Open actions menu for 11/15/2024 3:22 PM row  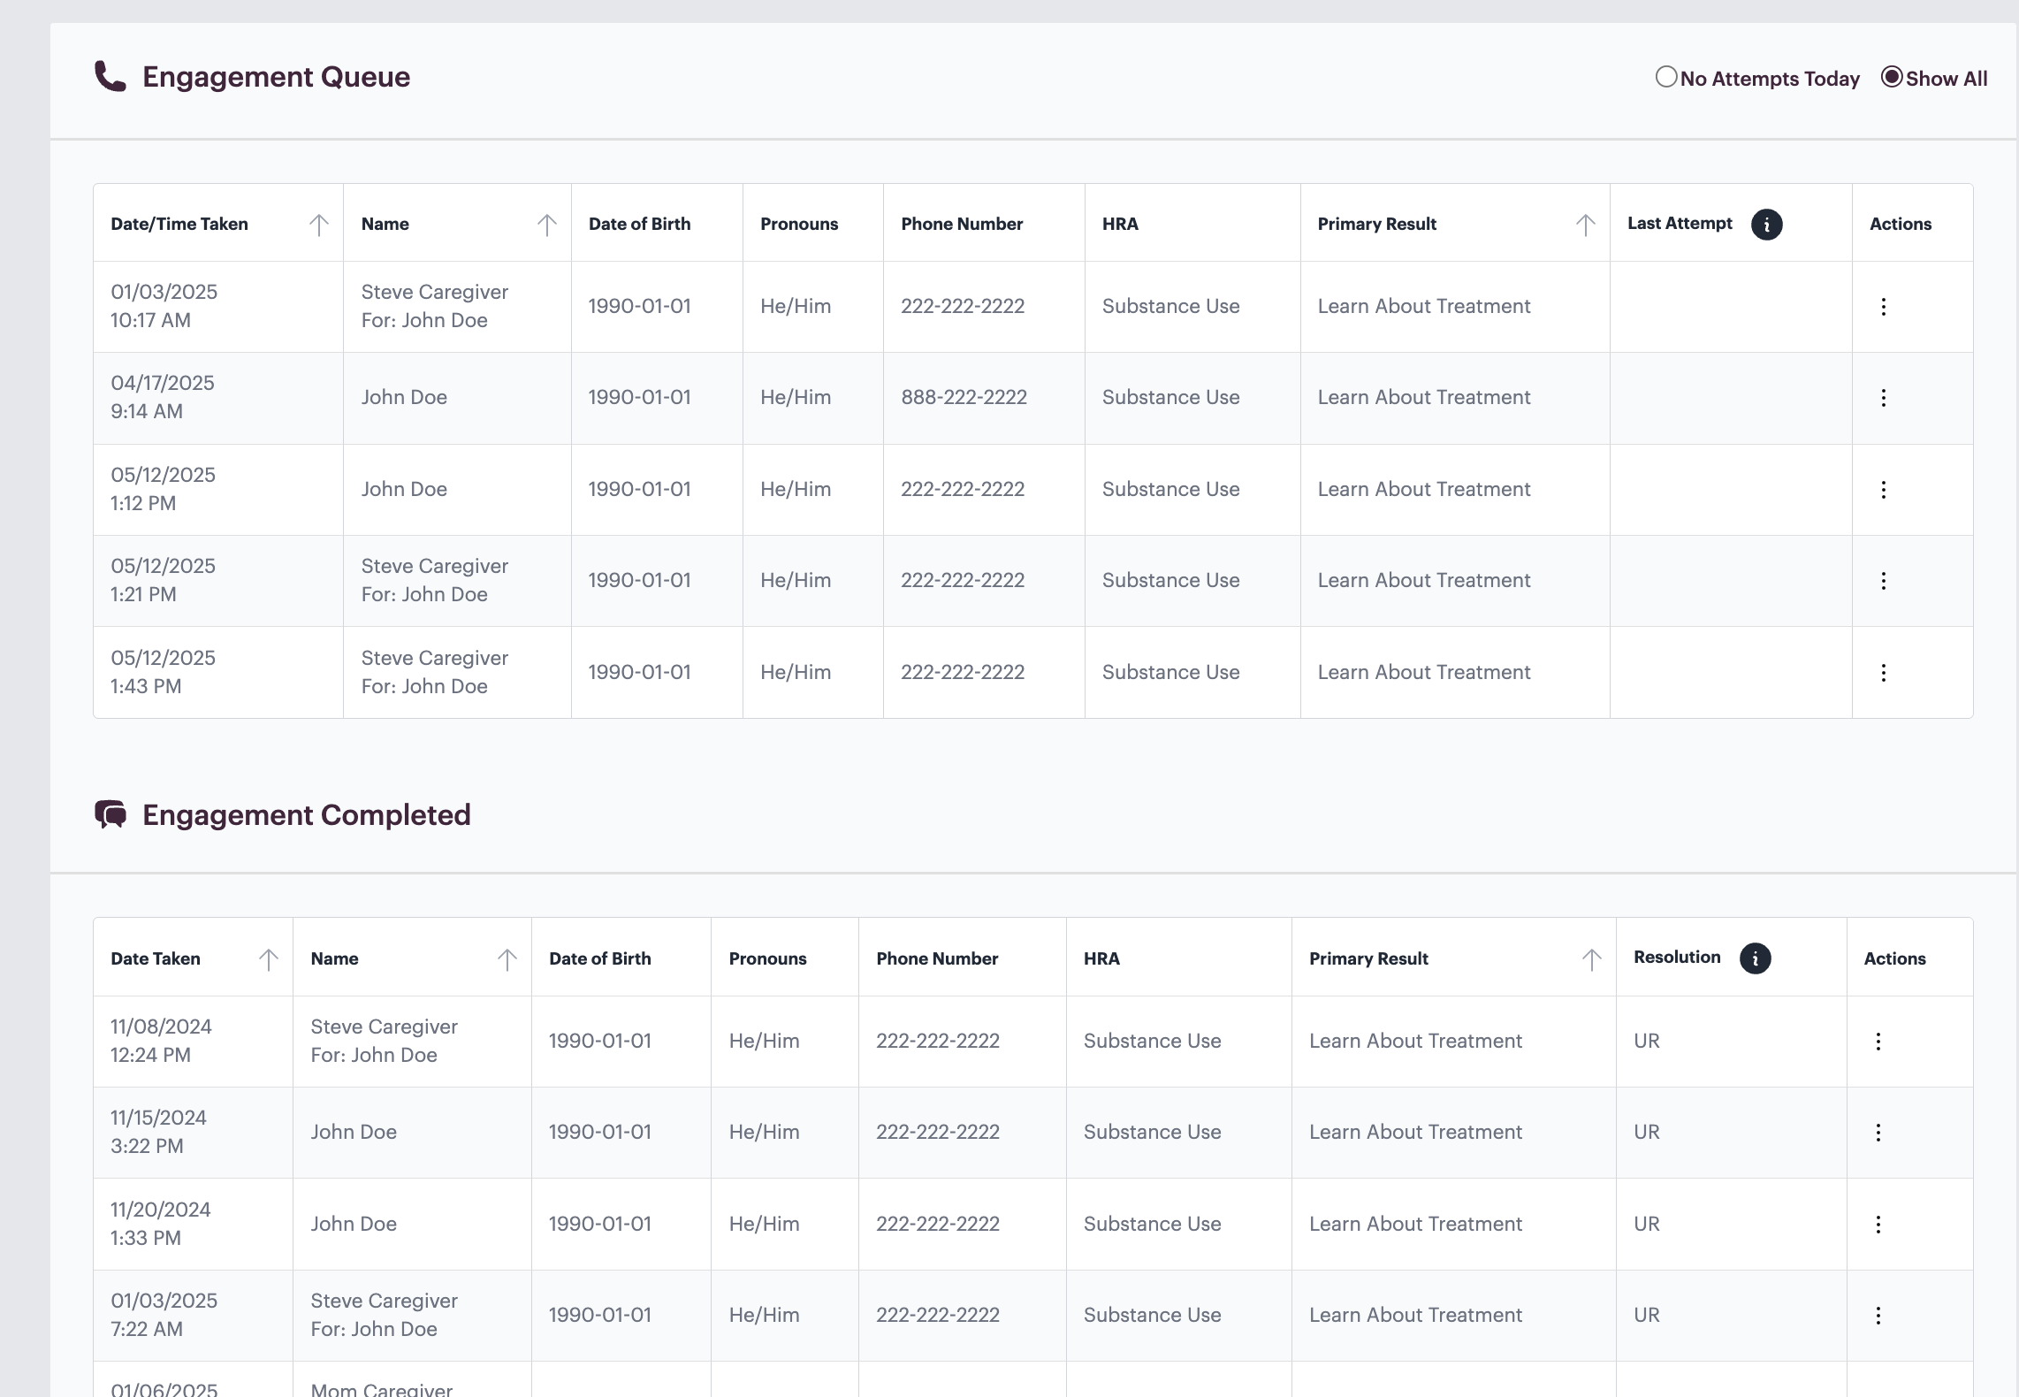[1878, 1133]
